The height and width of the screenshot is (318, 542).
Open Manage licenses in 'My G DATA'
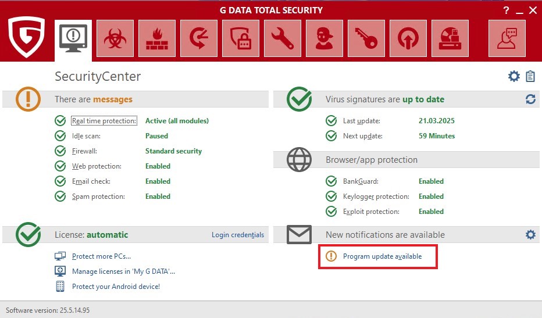click(x=123, y=271)
